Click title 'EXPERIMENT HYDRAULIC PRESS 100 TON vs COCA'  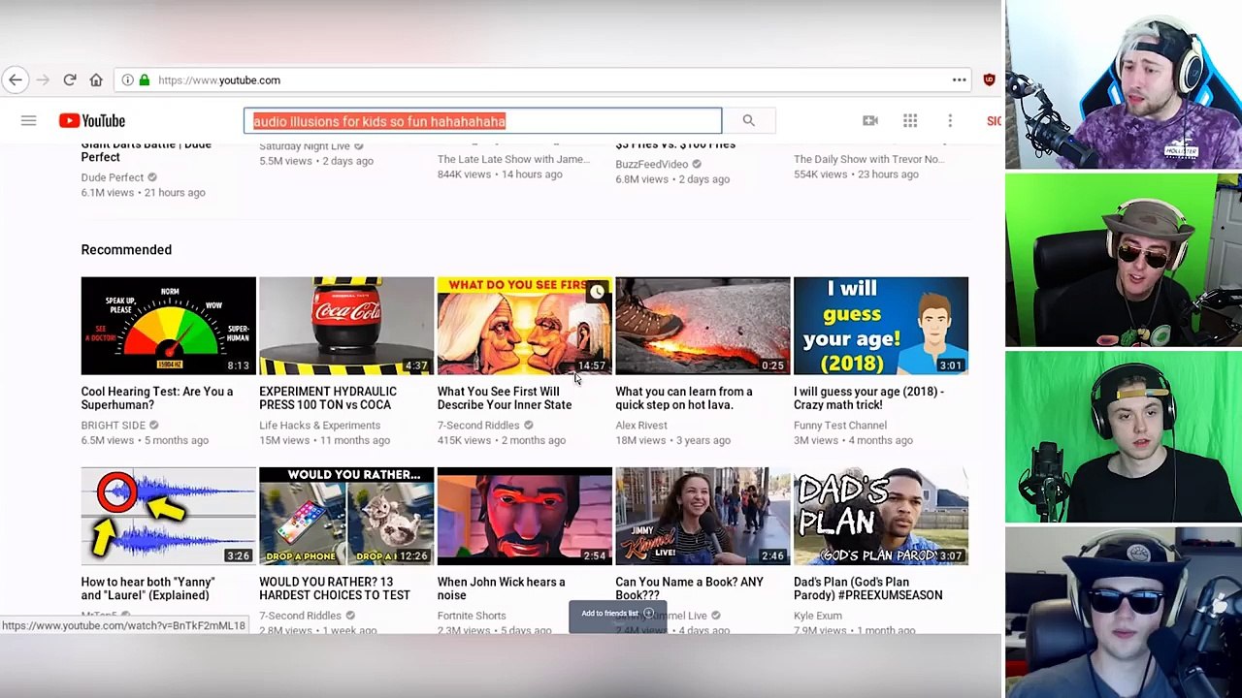[328, 398]
